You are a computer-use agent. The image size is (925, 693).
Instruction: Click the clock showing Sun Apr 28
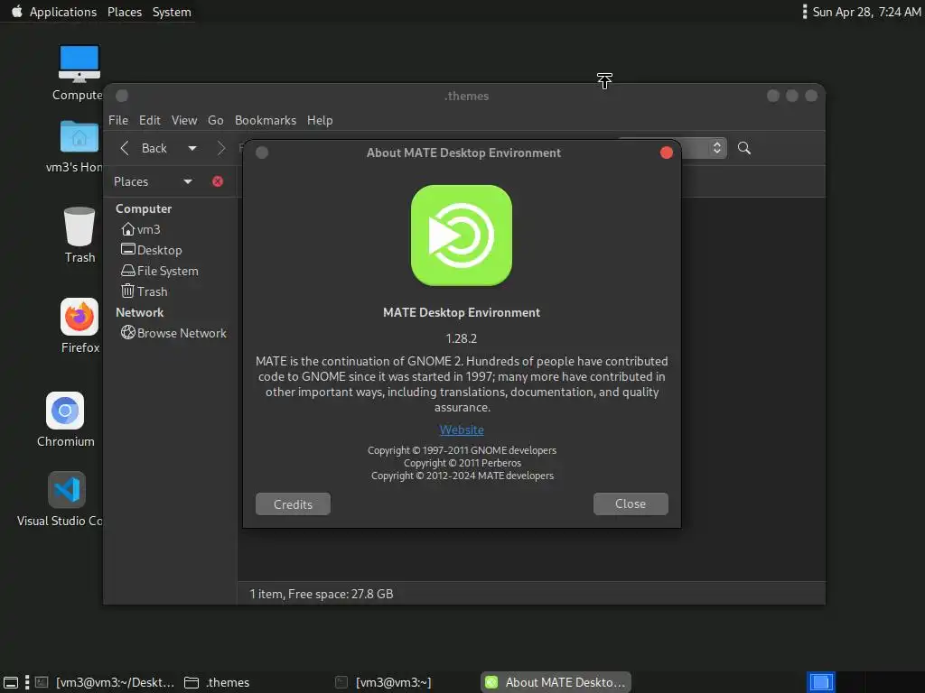[866, 12]
